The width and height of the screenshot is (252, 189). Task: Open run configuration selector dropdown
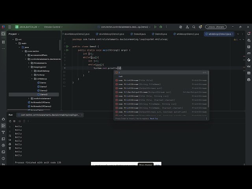coord(124,27)
